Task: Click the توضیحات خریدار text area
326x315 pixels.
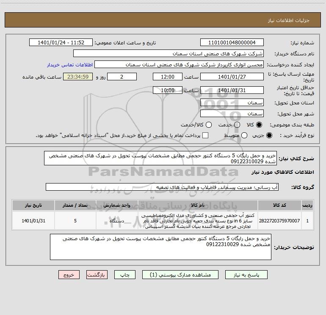Action: tap(160, 247)
